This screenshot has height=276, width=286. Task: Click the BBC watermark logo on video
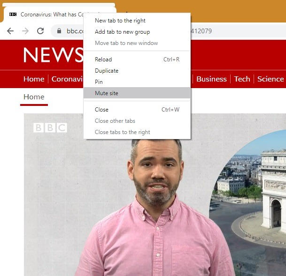(x=50, y=127)
